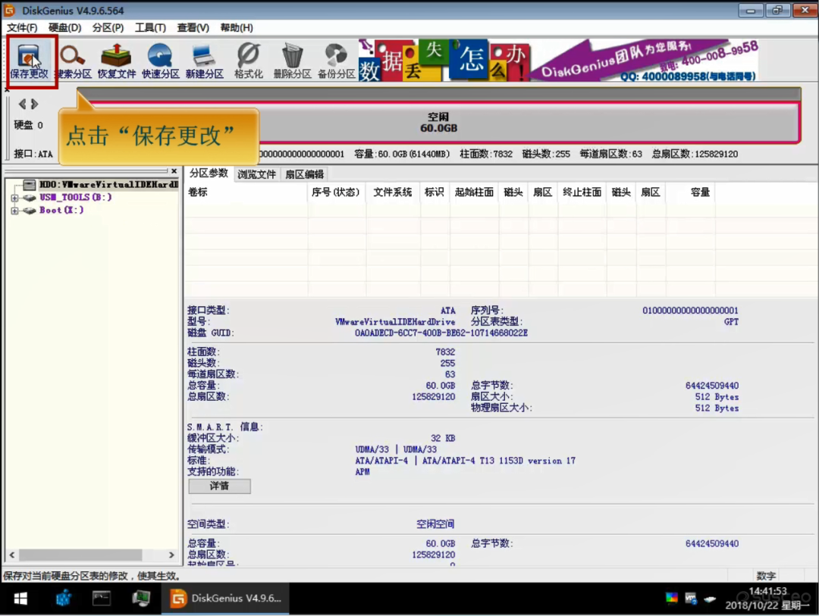Screen dimensions: 819x616
Task: Select the 搜索分区 search partition tool
Action: click(73, 61)
